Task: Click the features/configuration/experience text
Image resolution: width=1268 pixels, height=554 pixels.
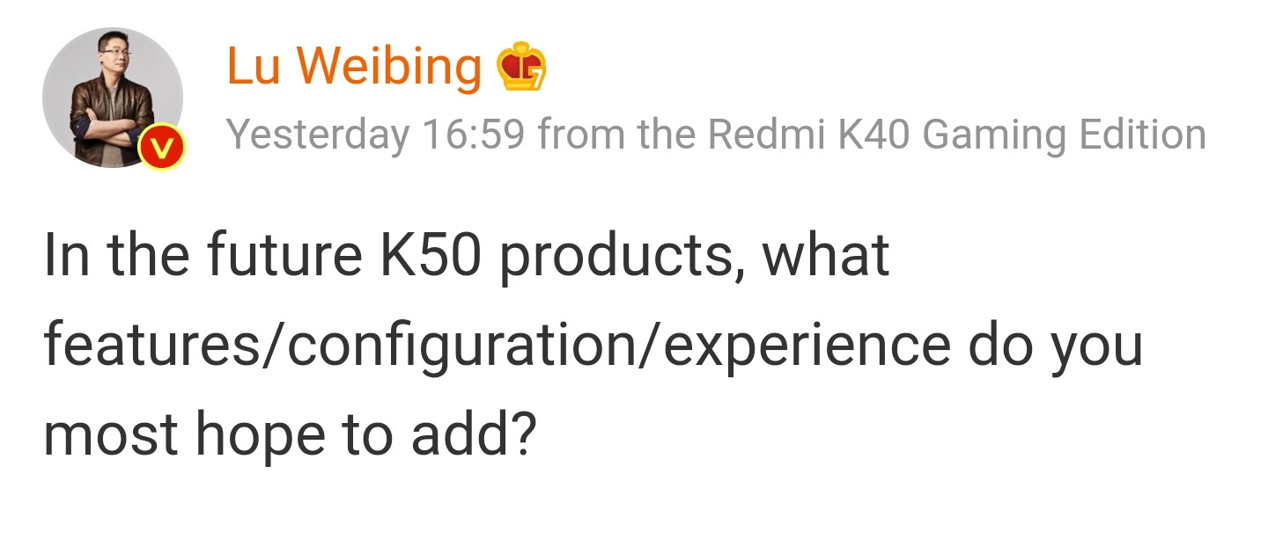Action: pyautogui.click(x=497, y=346)
